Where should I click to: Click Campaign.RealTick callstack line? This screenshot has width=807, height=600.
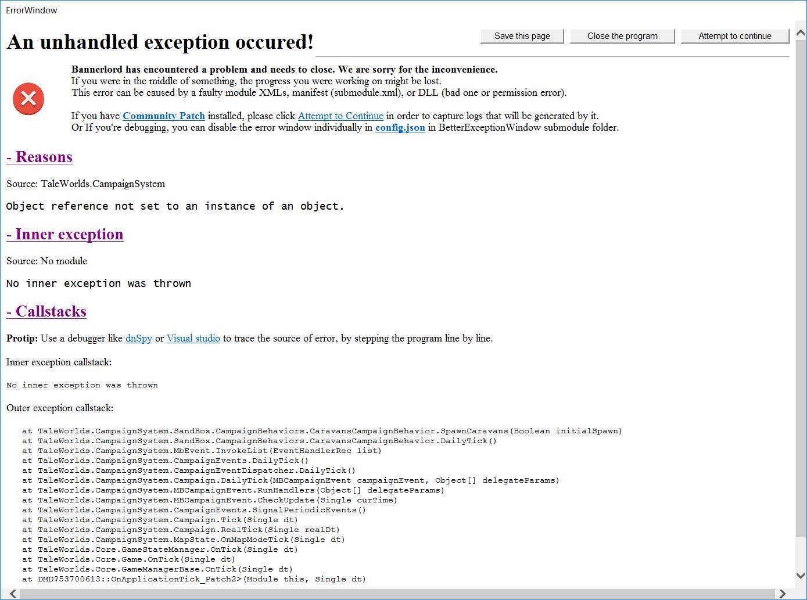(181, 530)
